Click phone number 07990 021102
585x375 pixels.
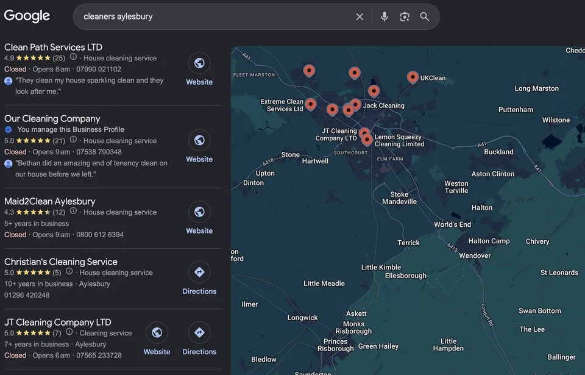pyautogui.click(x=99, y=69)
